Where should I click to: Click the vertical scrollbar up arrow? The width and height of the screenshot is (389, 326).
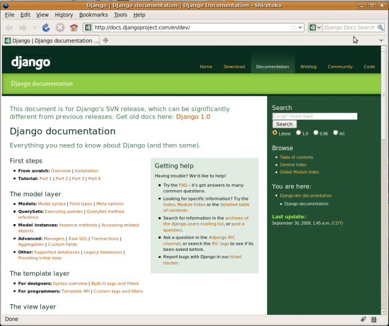click(x=383, y=48)
